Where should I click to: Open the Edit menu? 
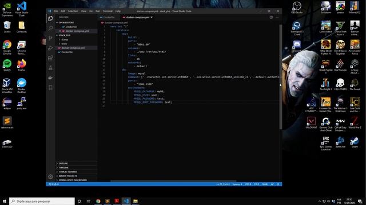(x=63, y=11)
